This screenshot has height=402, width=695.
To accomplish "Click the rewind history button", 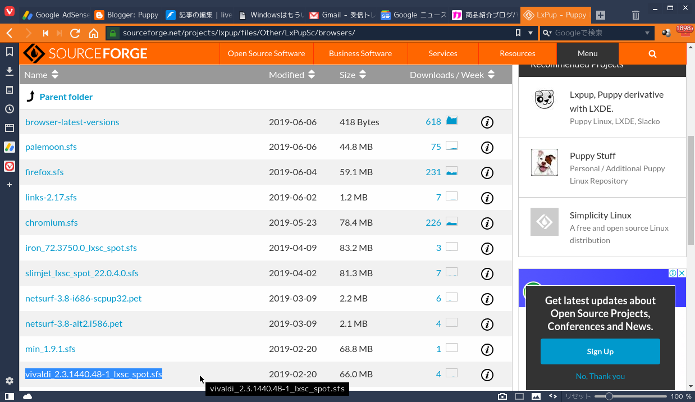I will click(45, 33).
